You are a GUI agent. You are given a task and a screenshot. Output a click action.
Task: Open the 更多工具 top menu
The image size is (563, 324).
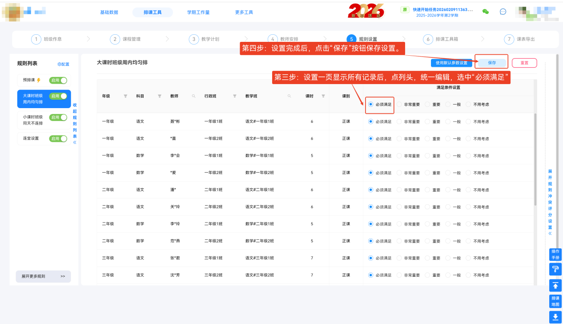click(x=244, y=12)
